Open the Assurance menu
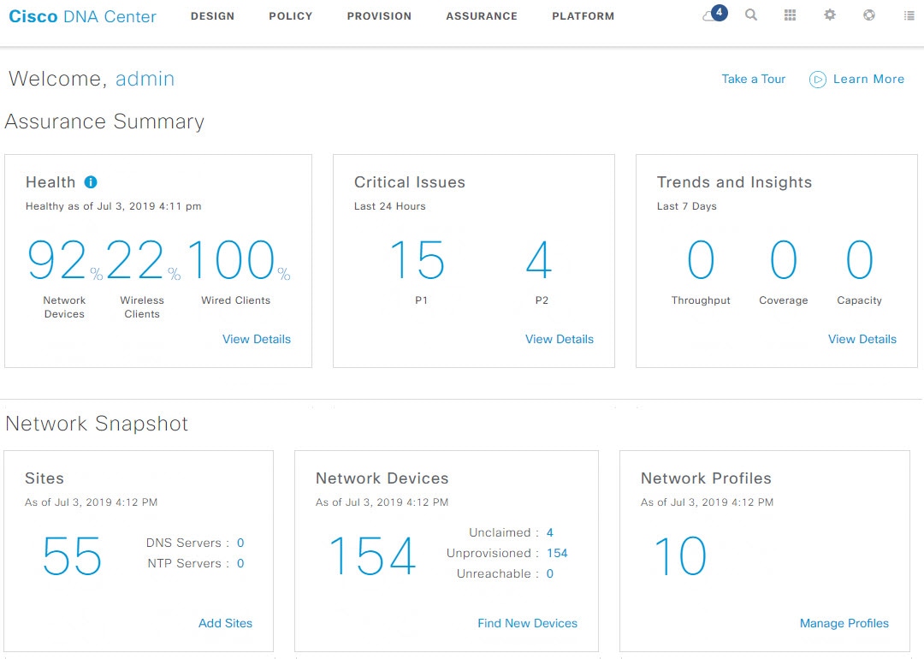The width and height of the screenshot is (924, 659). tap(482, 16)
